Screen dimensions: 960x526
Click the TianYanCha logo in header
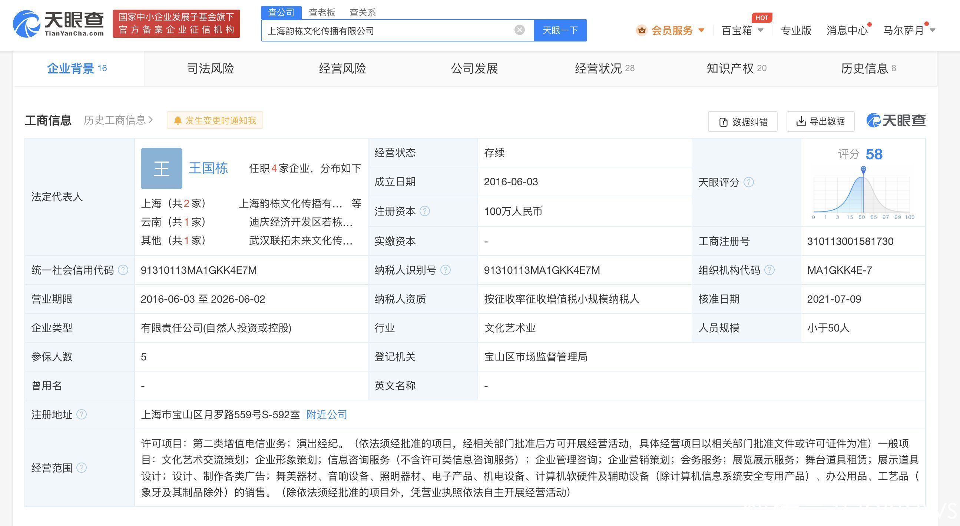click(59, 23)
